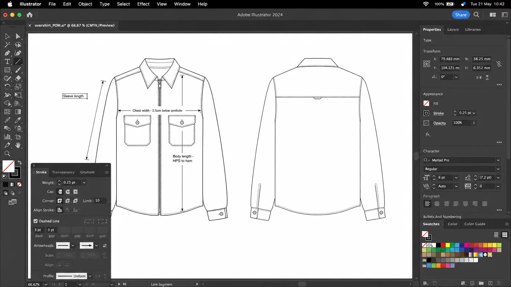Switch to the Libraries tab
Screen dimensions: 511x287
473,30
